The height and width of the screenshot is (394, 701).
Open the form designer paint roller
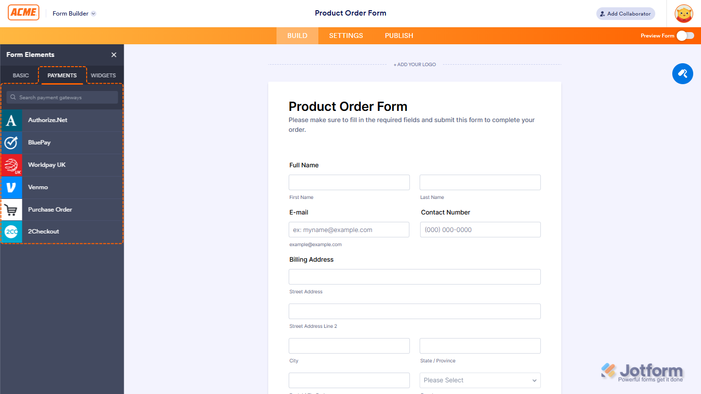(x=683, y=74)
